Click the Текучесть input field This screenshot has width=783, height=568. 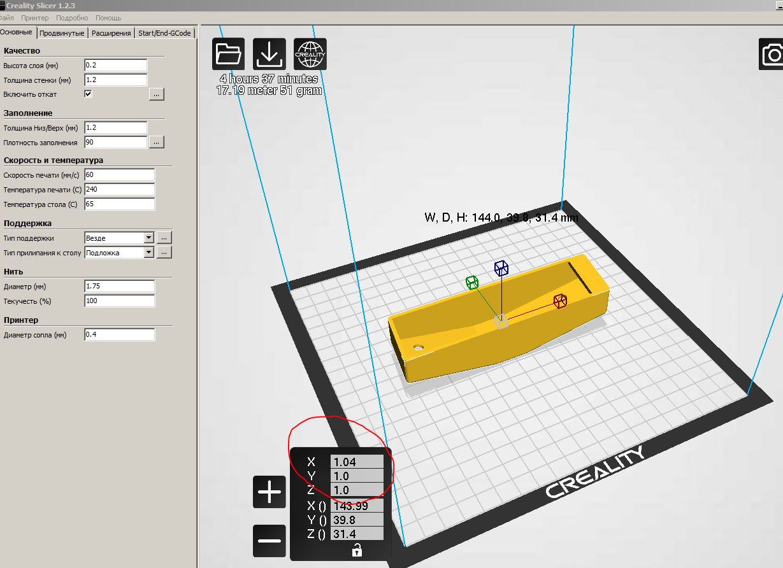coord(119,301)
